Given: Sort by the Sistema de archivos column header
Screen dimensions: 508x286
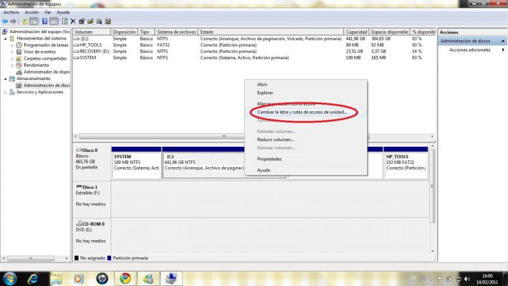Looking at the screenshot, I should tap(177, 32).
